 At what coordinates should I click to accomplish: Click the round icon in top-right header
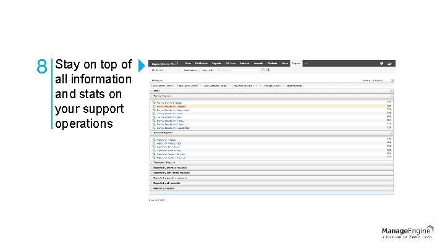tap(382, 63)
